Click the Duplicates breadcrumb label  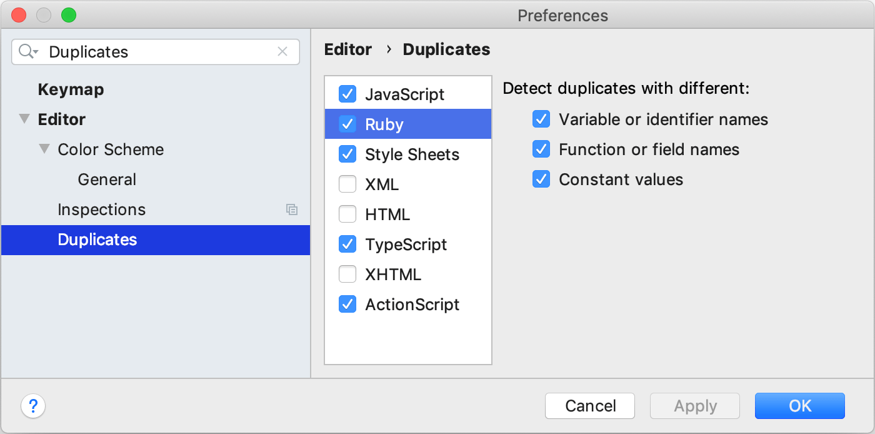point(446,49)
